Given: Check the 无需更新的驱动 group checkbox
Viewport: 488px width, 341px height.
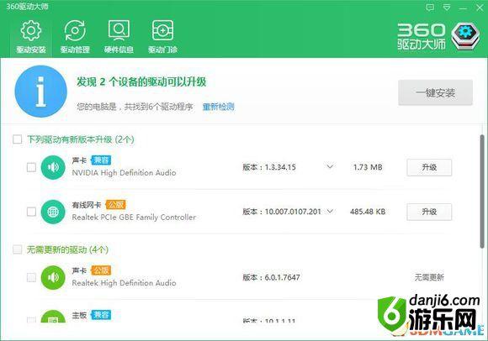Looking at the screenshot, I should click(x=17, y=249).
